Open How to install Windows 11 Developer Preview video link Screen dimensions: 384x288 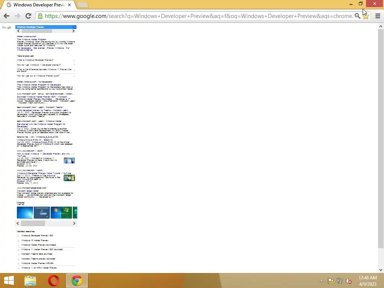click(45, 155)
